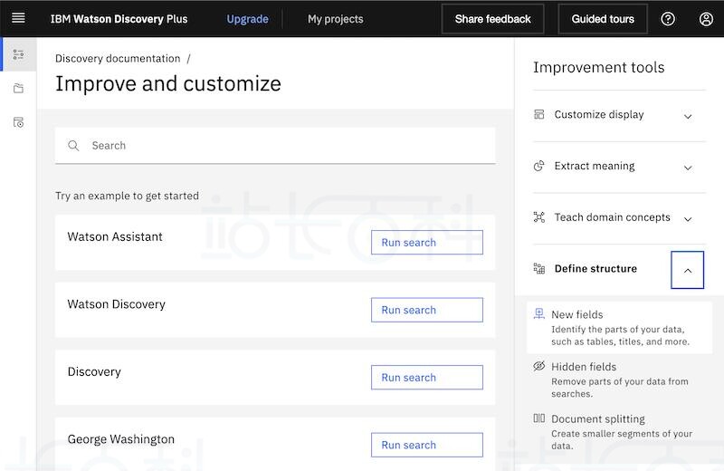Expand the Teach domain concepts chevron
The image size is (724, 471).
pos(688,218)
